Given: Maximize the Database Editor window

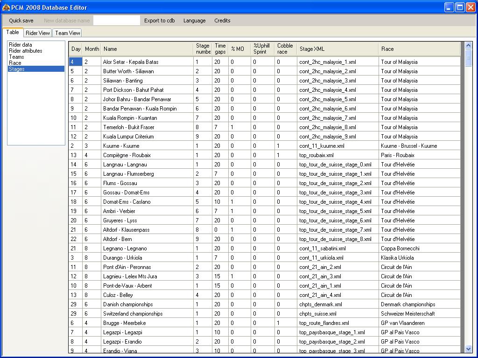Looking at the screenshot, I should (460, 7).
